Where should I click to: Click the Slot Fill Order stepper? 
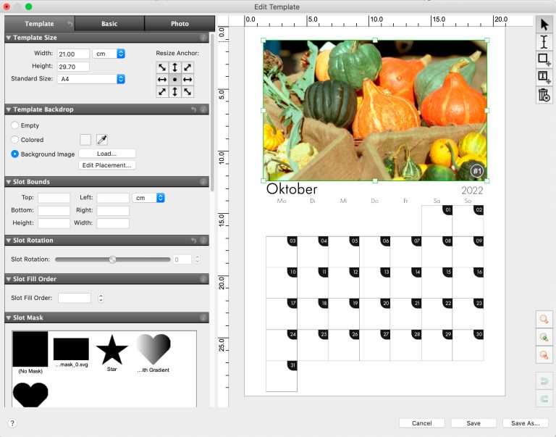click(x=101, y=298)
